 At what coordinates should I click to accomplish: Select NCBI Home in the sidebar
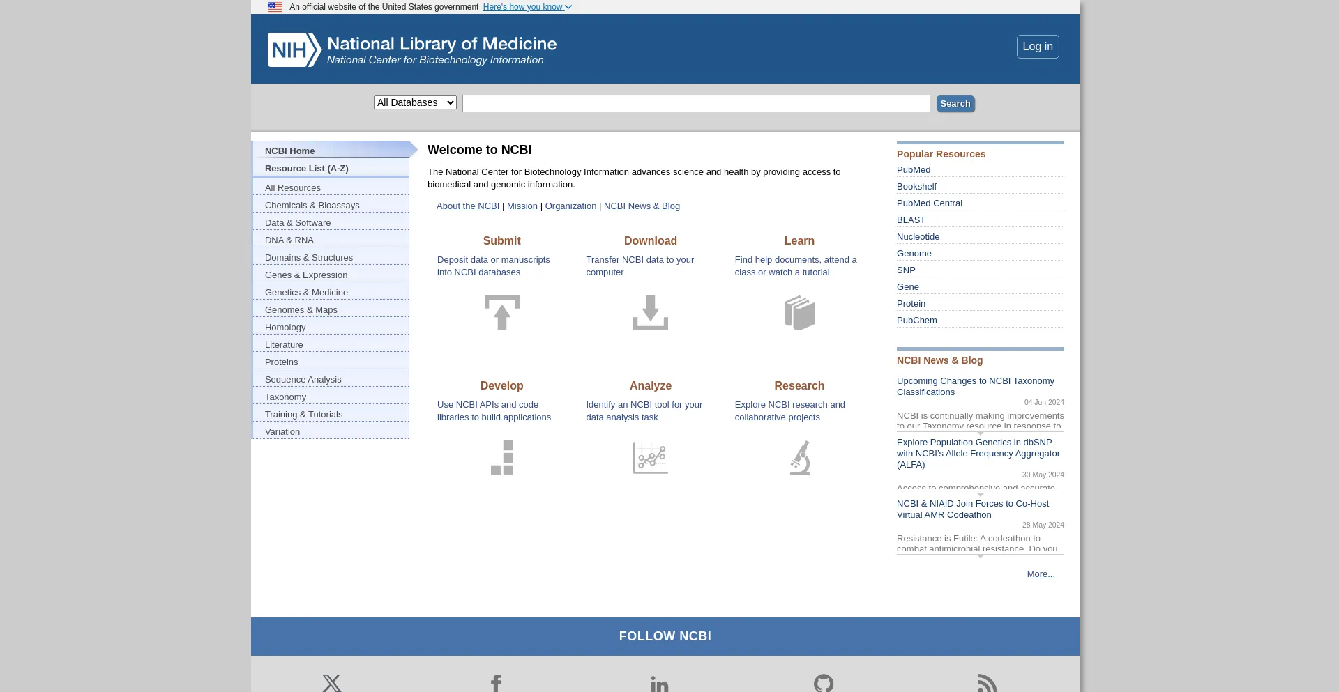(332, 150)
